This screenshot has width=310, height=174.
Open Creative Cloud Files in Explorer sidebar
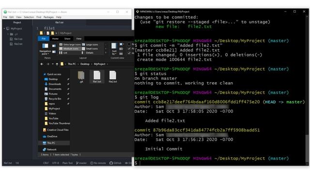pyautogui.click(x=56, y=130)
